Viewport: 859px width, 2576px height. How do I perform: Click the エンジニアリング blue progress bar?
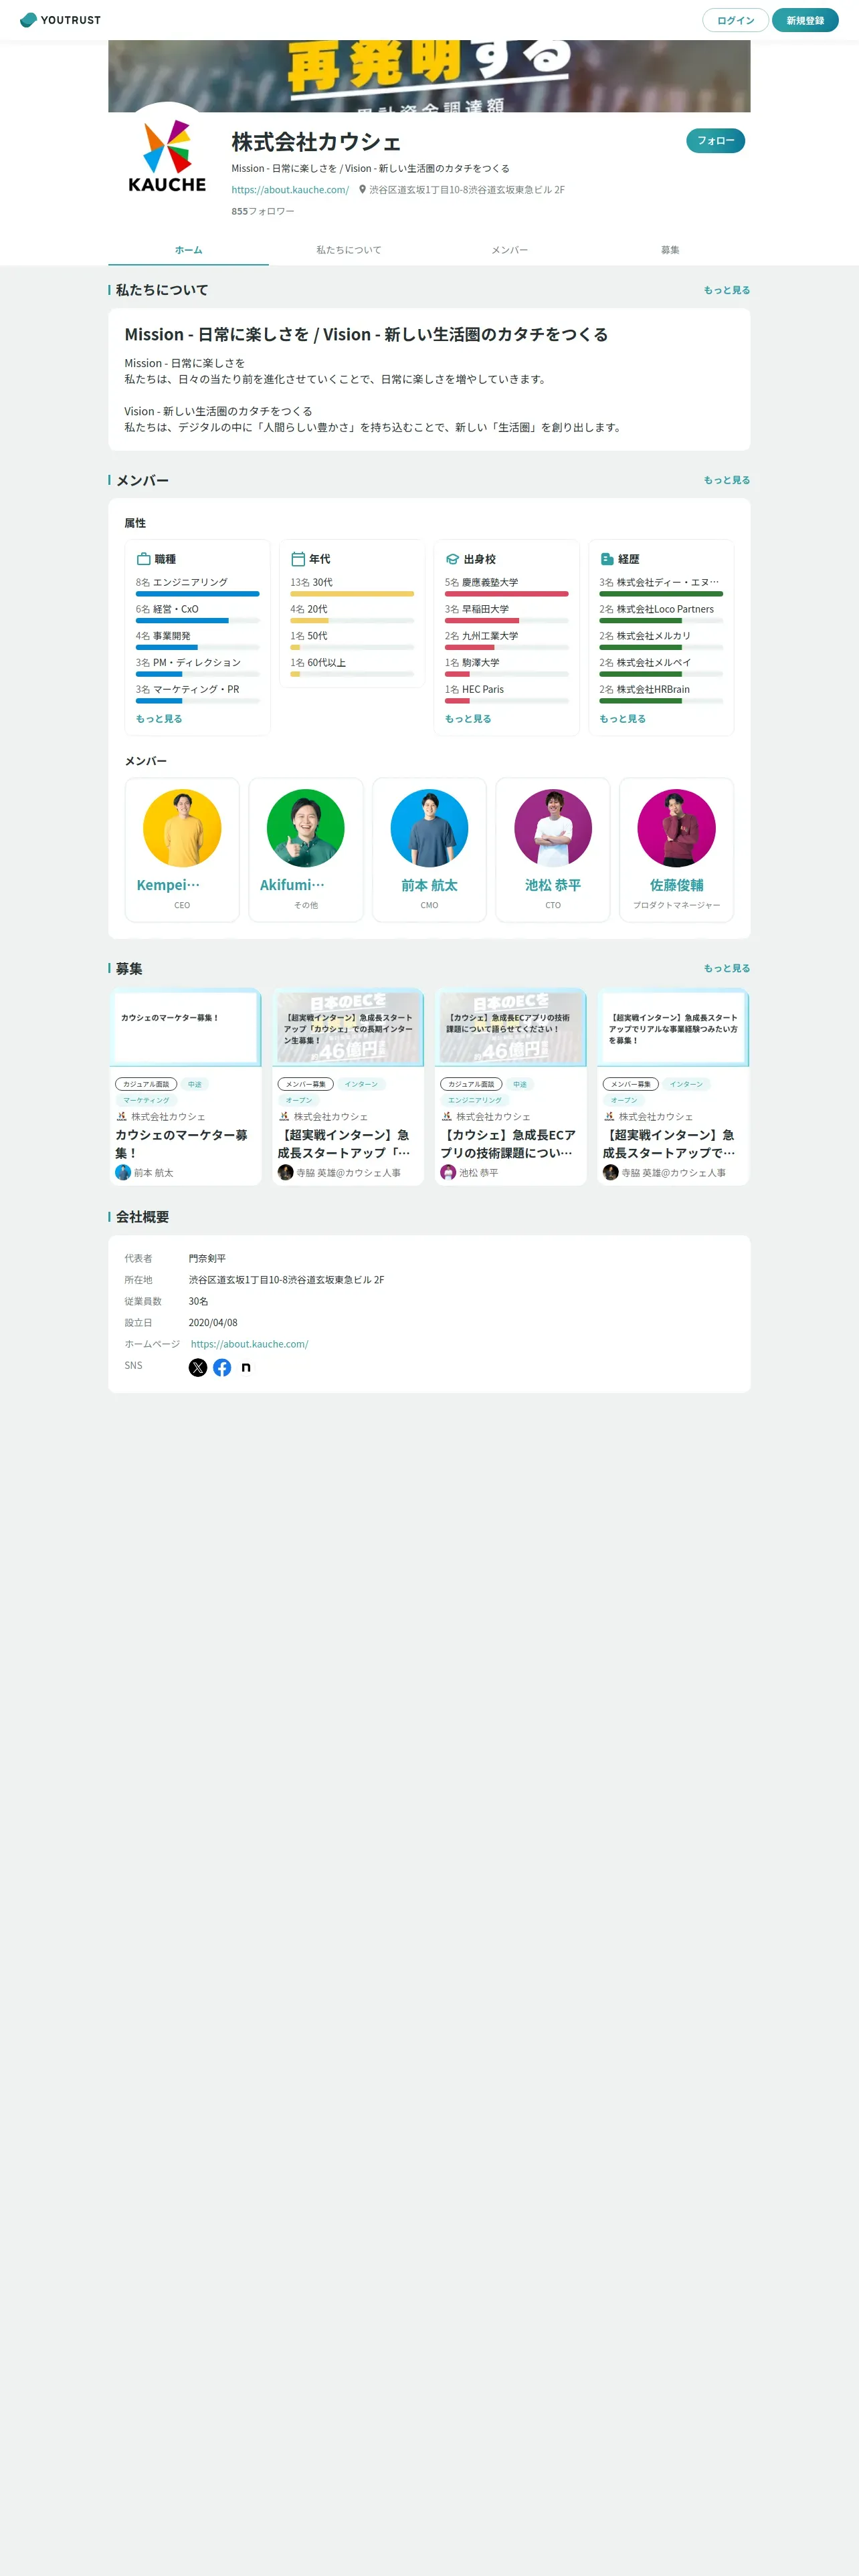(x=197, y=594)
